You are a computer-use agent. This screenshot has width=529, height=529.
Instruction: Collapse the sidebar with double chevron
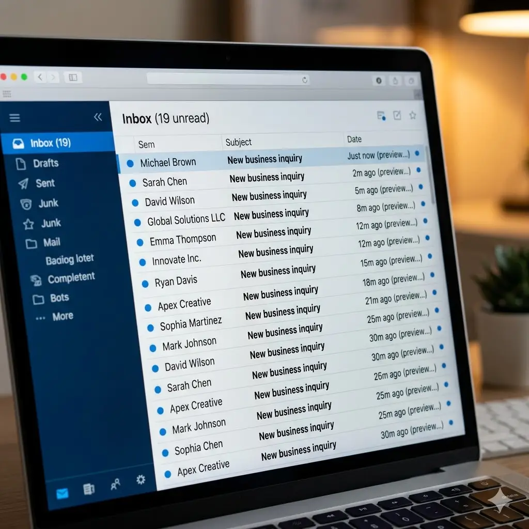(x=98, y=117)
